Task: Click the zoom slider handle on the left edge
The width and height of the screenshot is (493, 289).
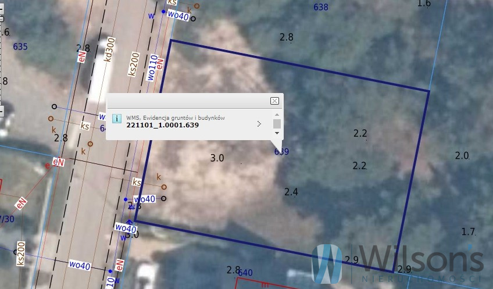Action: coord(2,19)
